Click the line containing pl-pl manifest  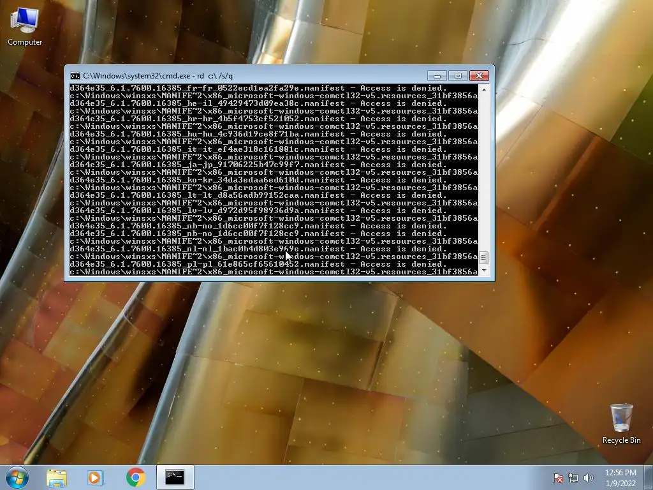(x=258, y=264)
